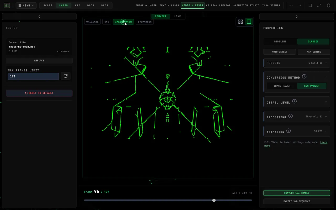Click the Replace file button
The height and width of the screenshot is (210, 336).
click(x=39, y=61)
